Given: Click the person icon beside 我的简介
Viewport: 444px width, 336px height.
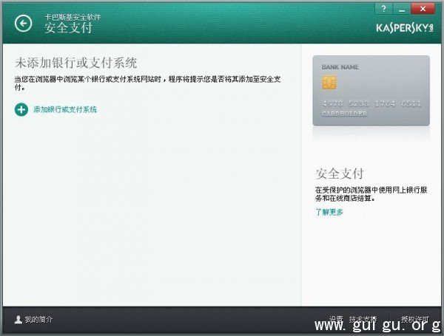Looking at the screenshot, I should tap(18, 320).
